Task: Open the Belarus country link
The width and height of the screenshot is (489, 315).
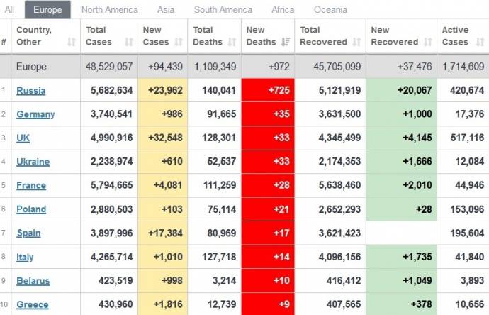Action: click(x=33, y=281)
